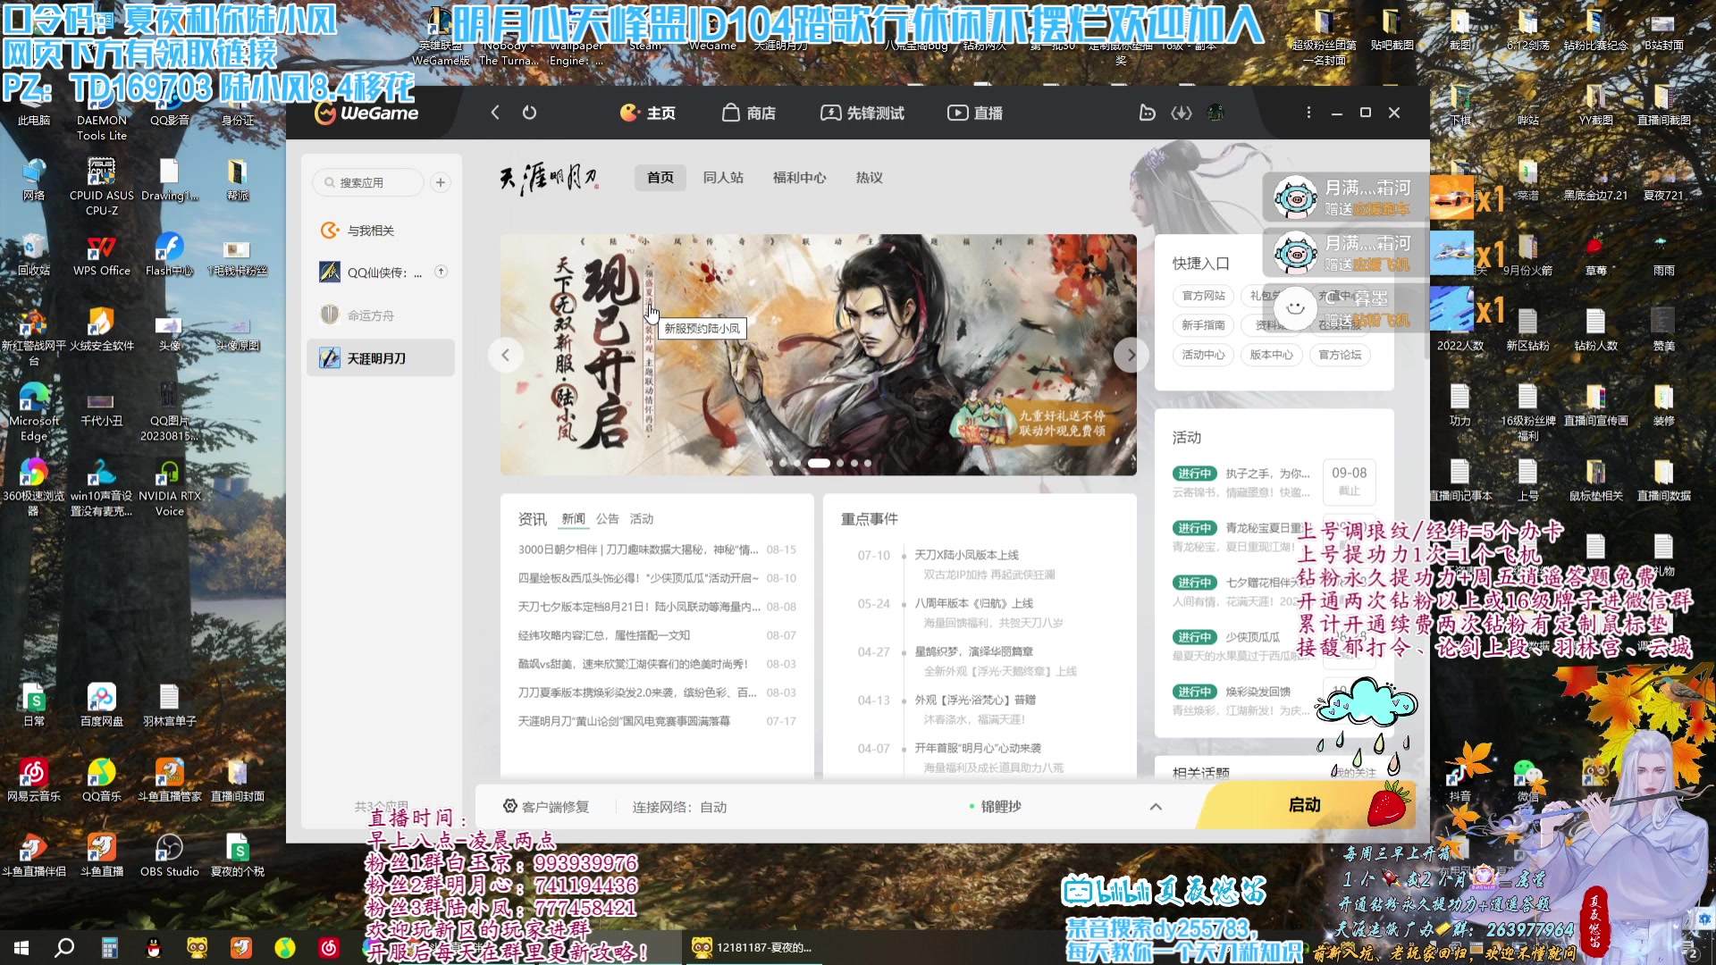The height and width of the screenshot is (965, 1716).
Task: Click the plus button beside search field
Action: click(x=440, y=182)
